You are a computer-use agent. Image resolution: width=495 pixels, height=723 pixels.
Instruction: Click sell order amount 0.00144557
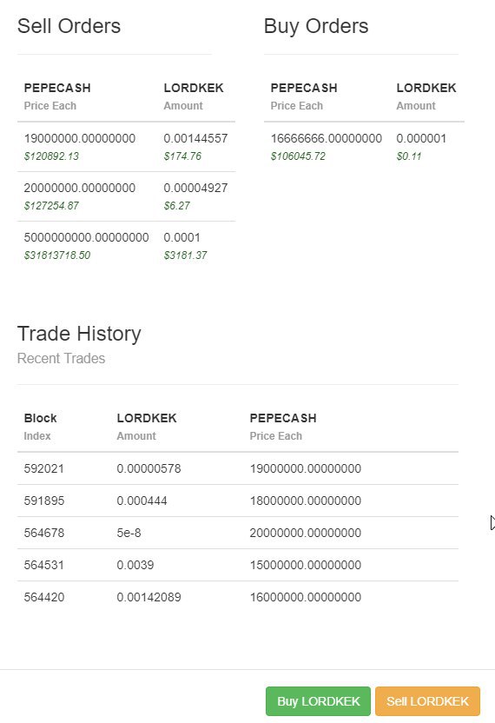tap(195, 138)
